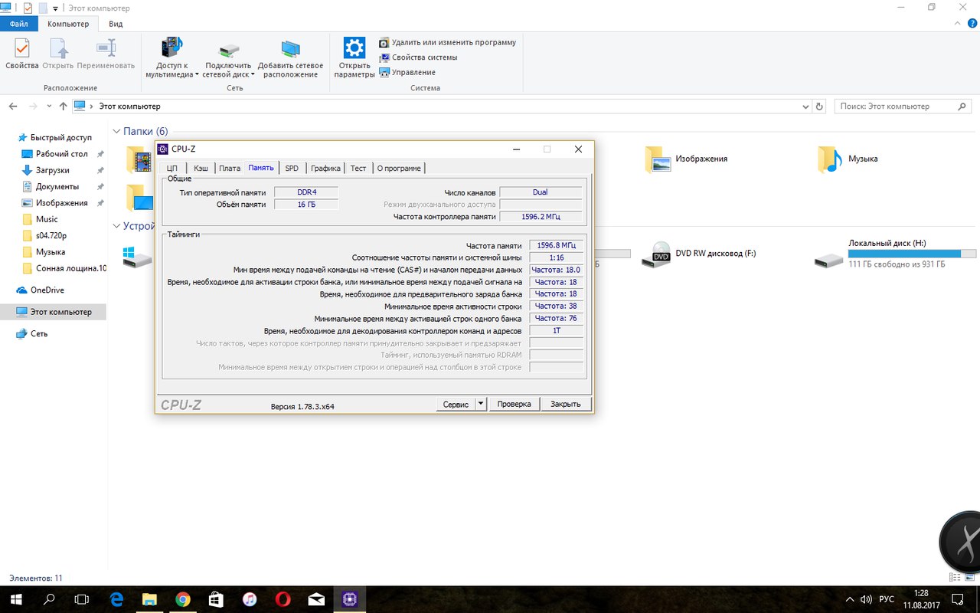Viewport: 980px width, 613px height.
Task: Click the CPU-Z taskbar icon
Action: [350, 598]
